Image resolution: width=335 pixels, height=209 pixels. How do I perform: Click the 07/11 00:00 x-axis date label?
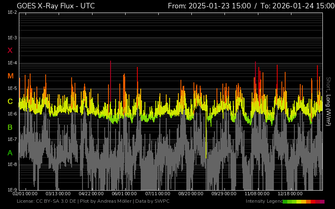coord(158,194)
